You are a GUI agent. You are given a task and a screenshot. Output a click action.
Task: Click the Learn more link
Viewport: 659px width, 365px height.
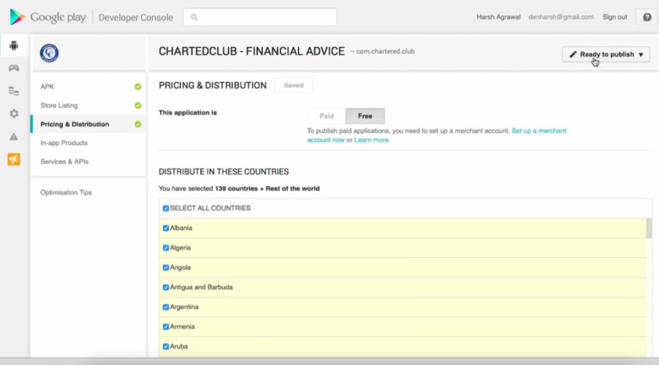point(371,140)
